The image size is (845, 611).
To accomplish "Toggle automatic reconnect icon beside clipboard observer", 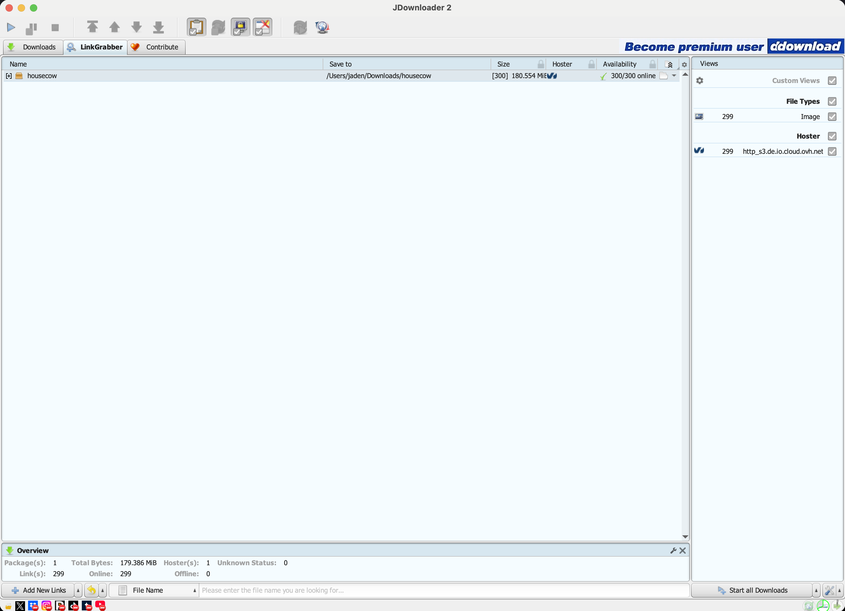I will tap(218, 27).
